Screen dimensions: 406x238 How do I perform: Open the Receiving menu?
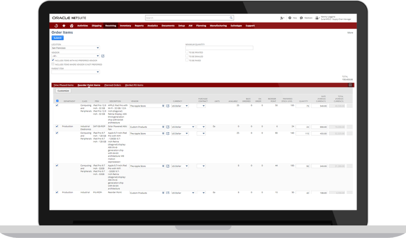111,26
